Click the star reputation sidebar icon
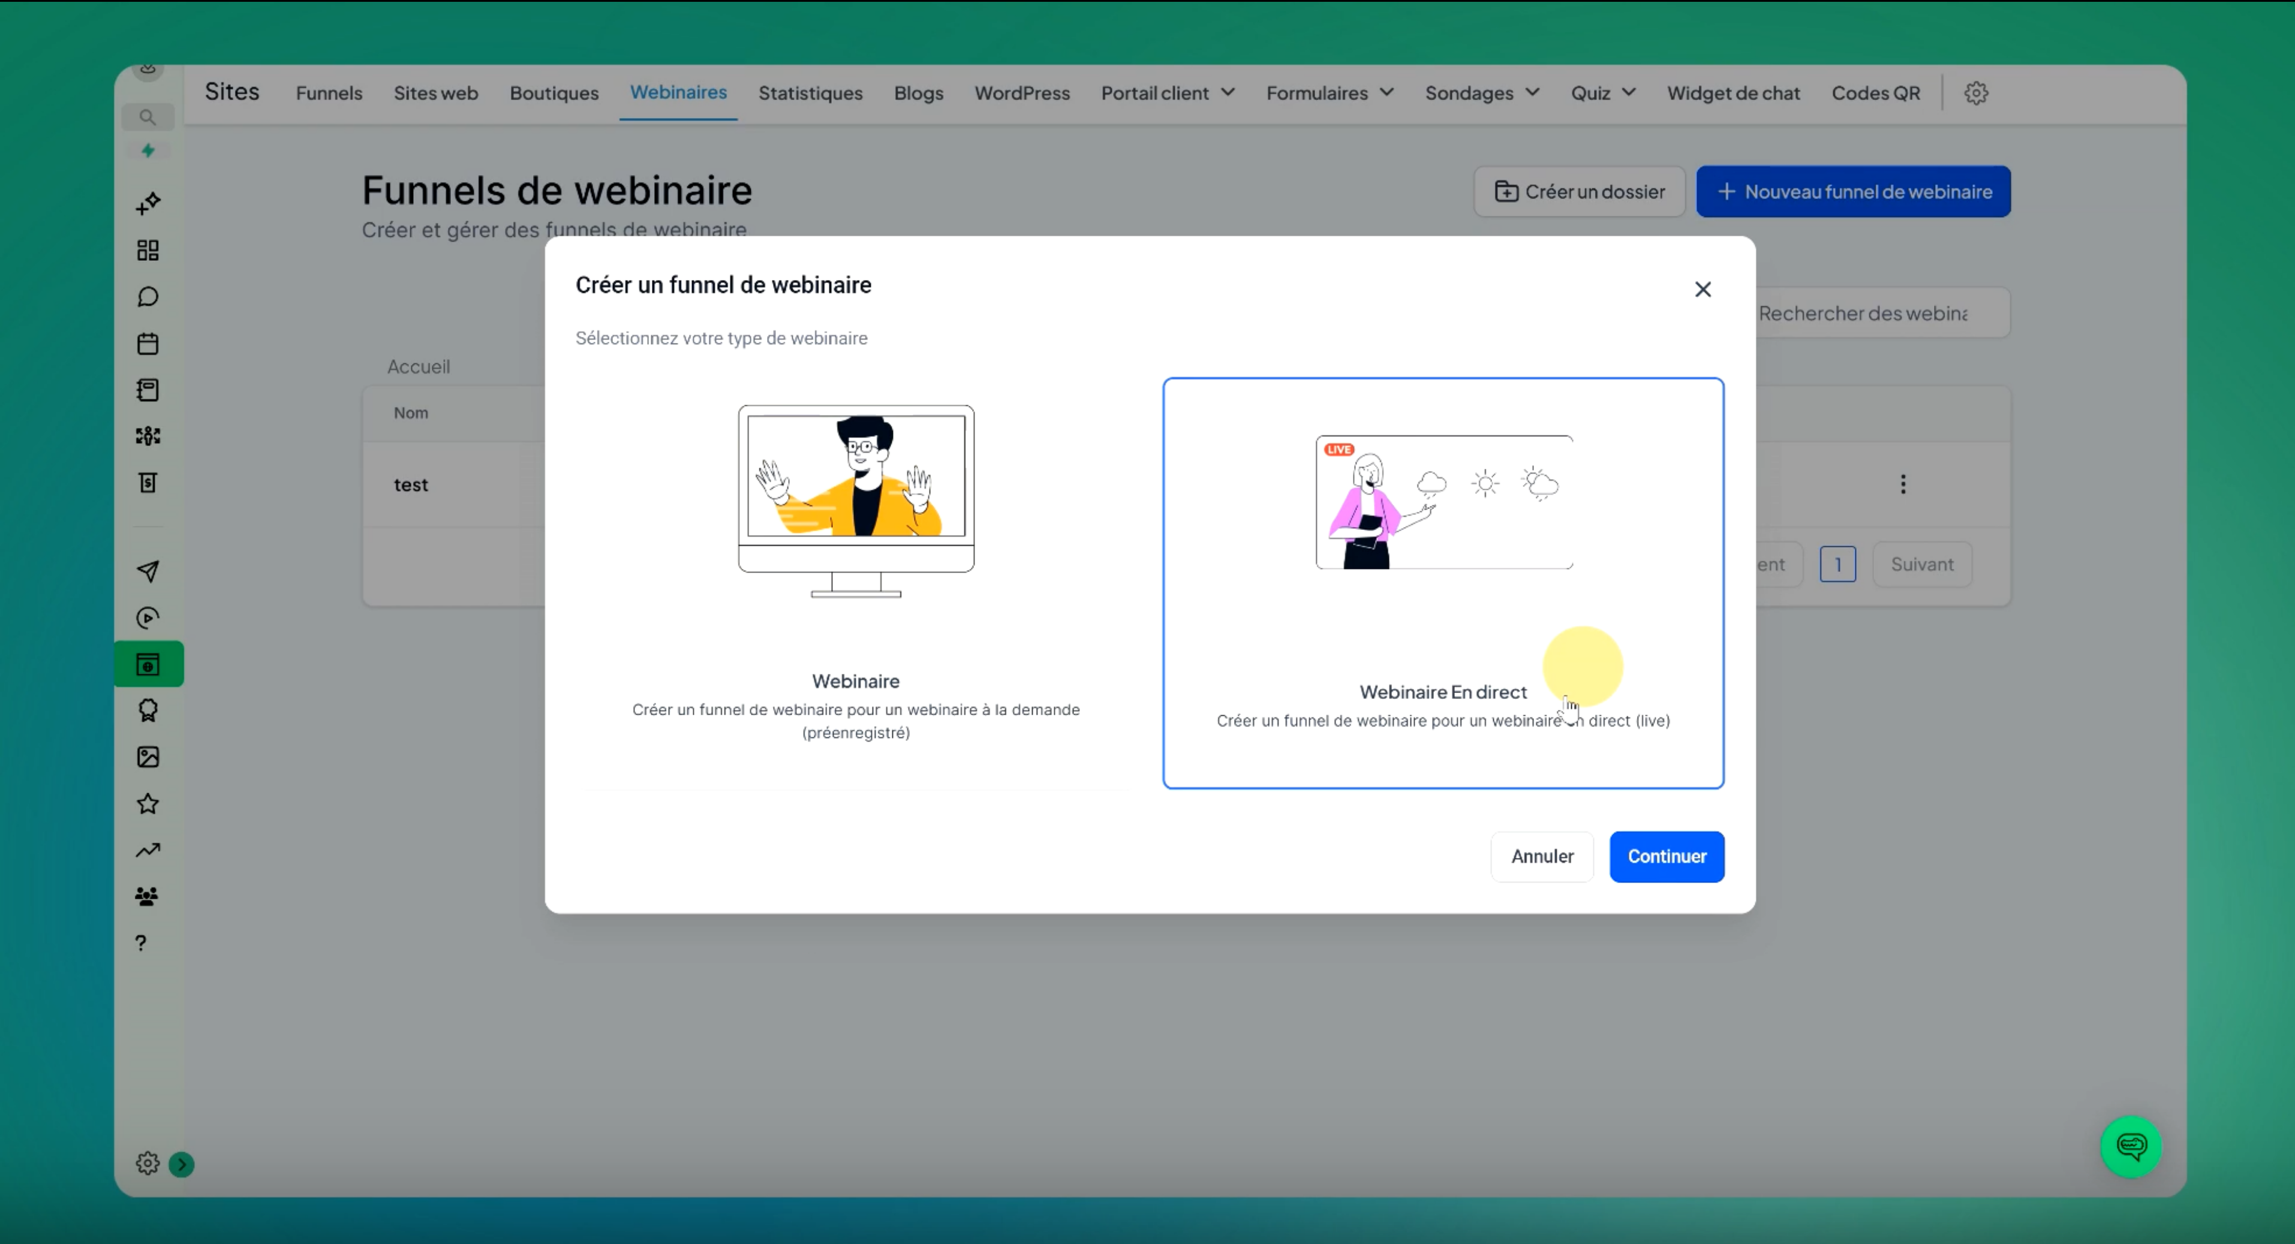 pos(148,804)
